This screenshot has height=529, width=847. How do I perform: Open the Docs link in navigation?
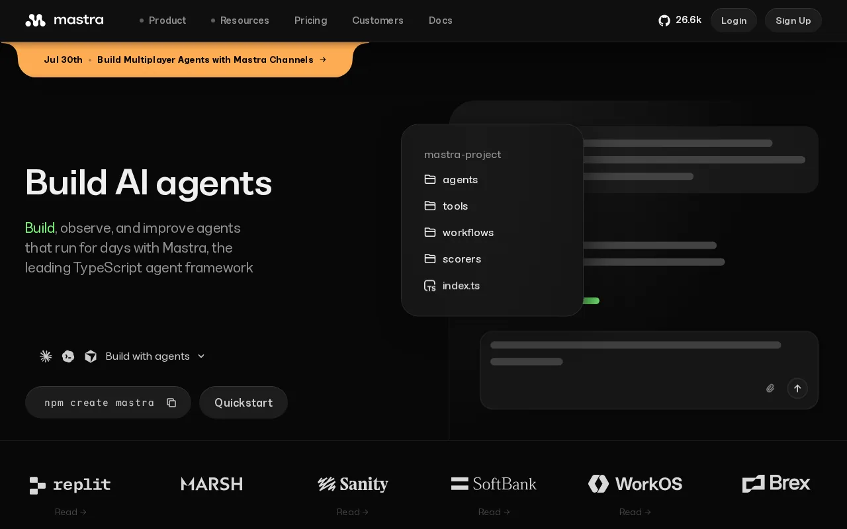[441, 20]
